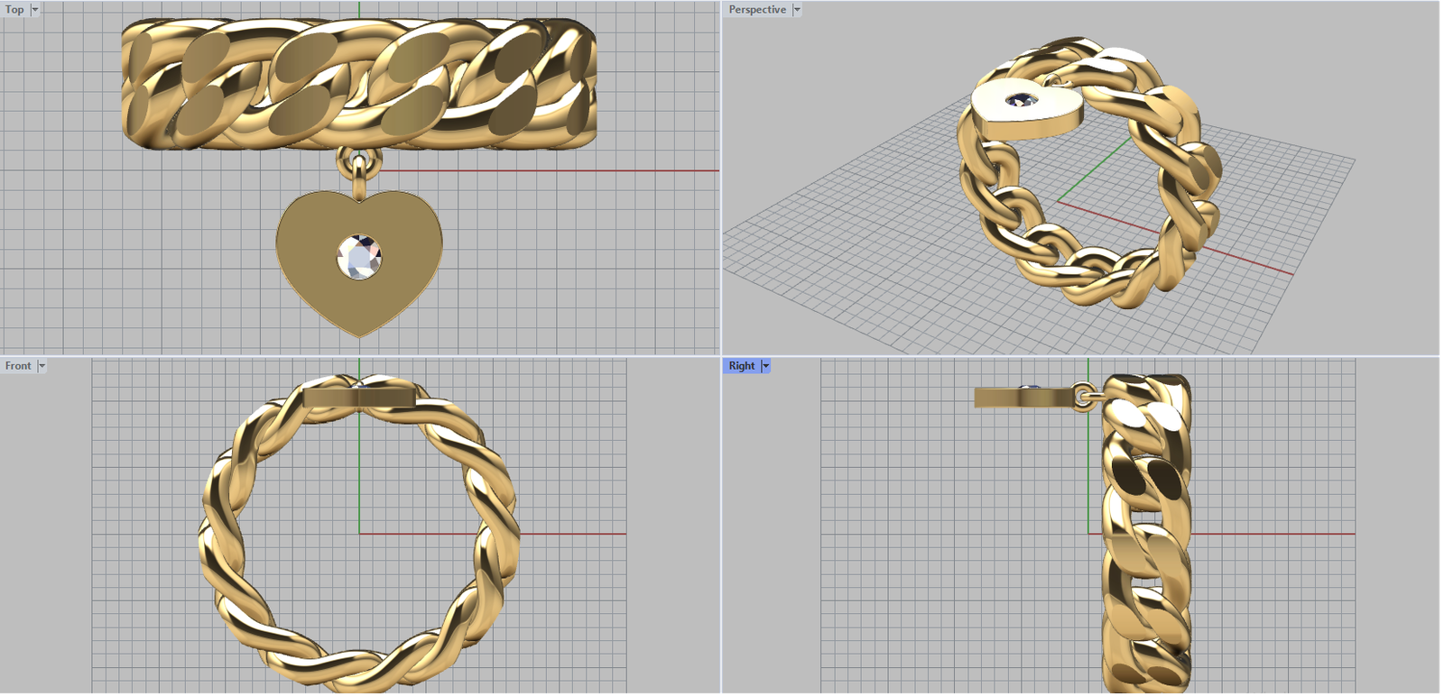Viewport: 1444px width, 696px height.
Task: Select the heart pendant in Perspective viewport
Action: coord(1028,108)
